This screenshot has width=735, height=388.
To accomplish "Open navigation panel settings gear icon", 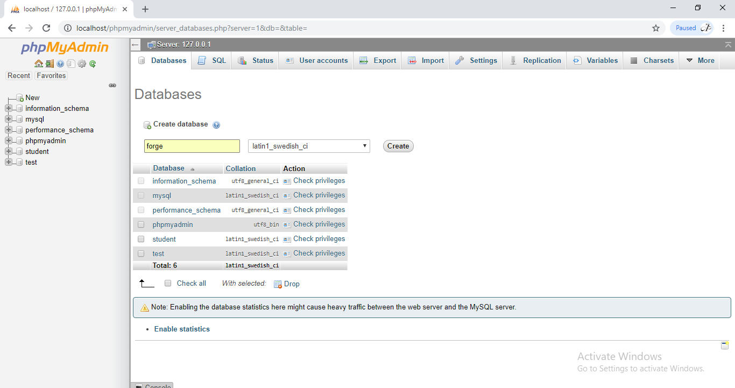I will [x=82, y=64].
